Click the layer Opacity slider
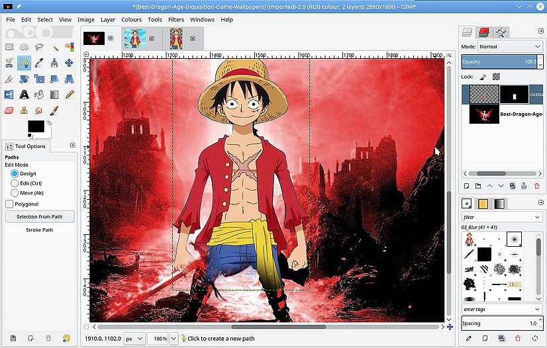Image resolution: width=547 pixels, height=348 pixels. point(499,62)
